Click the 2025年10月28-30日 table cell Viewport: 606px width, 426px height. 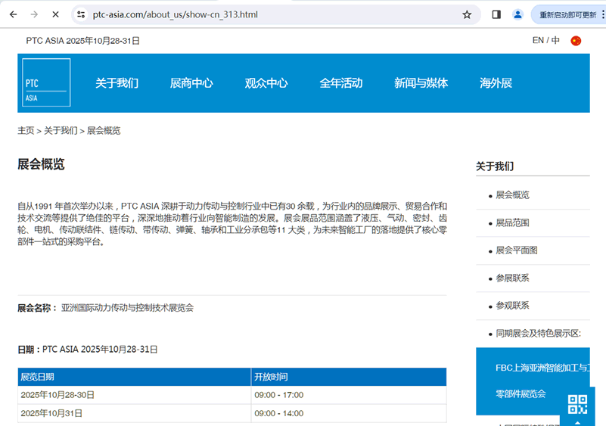134,395
